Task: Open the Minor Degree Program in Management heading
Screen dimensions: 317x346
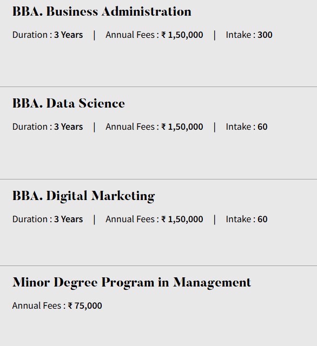Action: coord(132,282)
